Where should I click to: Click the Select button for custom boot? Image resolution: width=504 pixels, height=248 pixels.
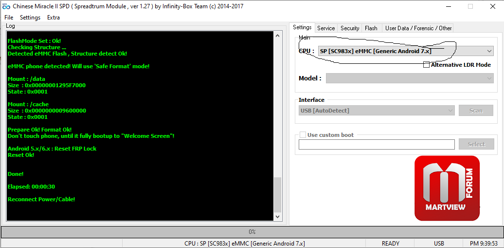[x=476, y=144]
